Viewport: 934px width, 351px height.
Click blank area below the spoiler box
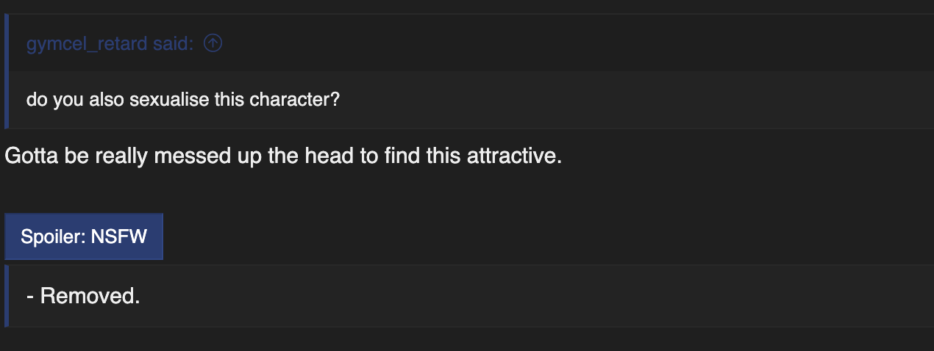click(467, 339)
